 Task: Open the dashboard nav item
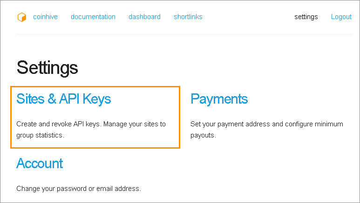click(x=144, y=17)
